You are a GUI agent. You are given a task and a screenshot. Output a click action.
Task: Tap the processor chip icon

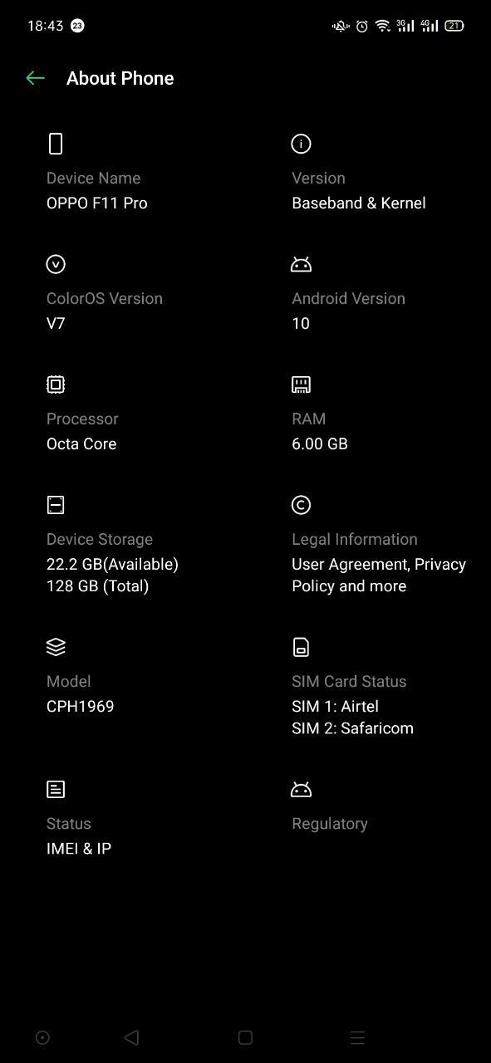tap(56, 385)
